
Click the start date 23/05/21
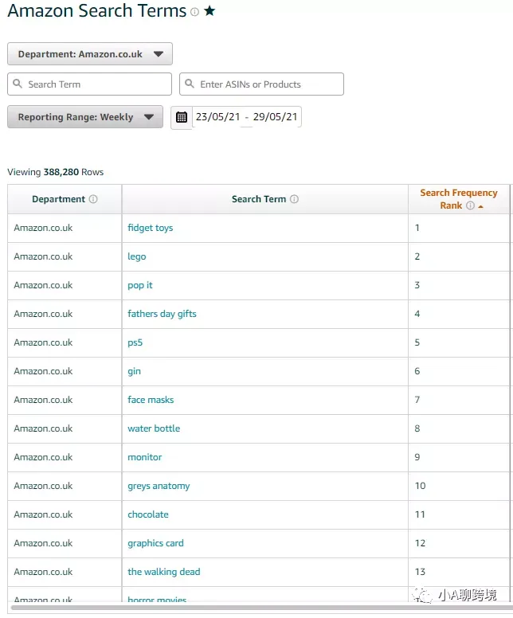coord(217,116)
